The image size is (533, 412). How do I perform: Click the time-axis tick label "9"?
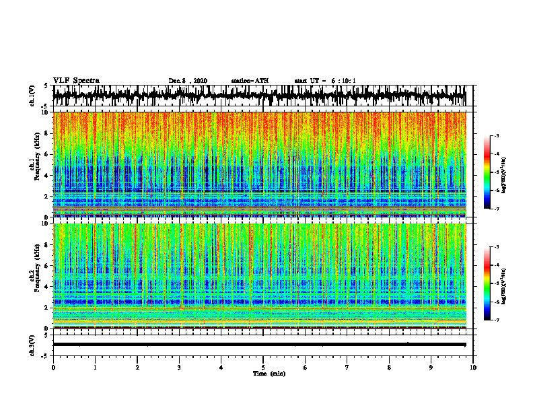(x=431, y=368)
